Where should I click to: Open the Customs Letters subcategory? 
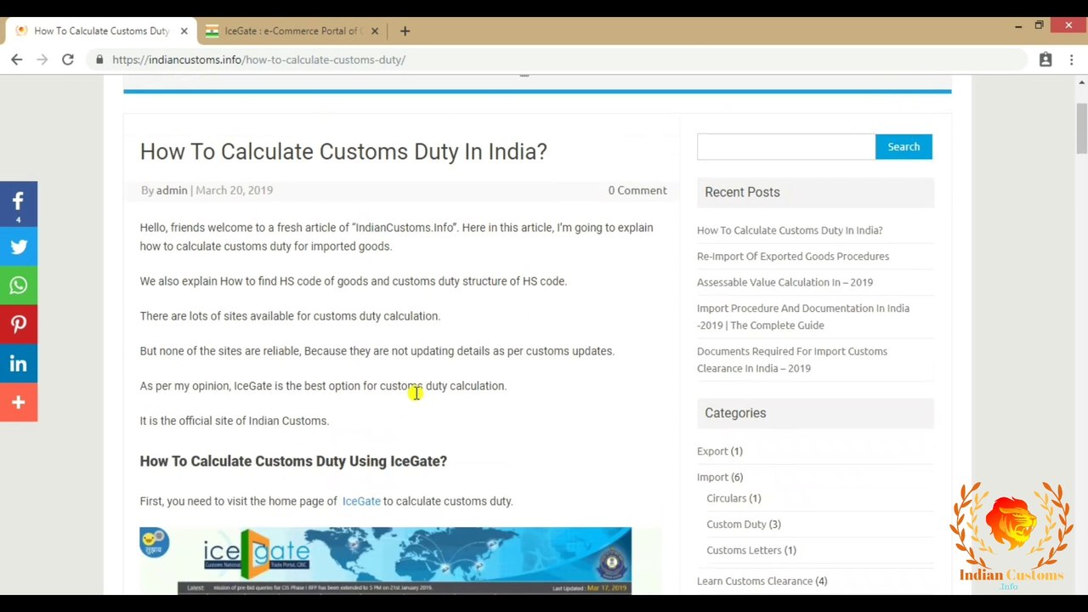[744, 551]
